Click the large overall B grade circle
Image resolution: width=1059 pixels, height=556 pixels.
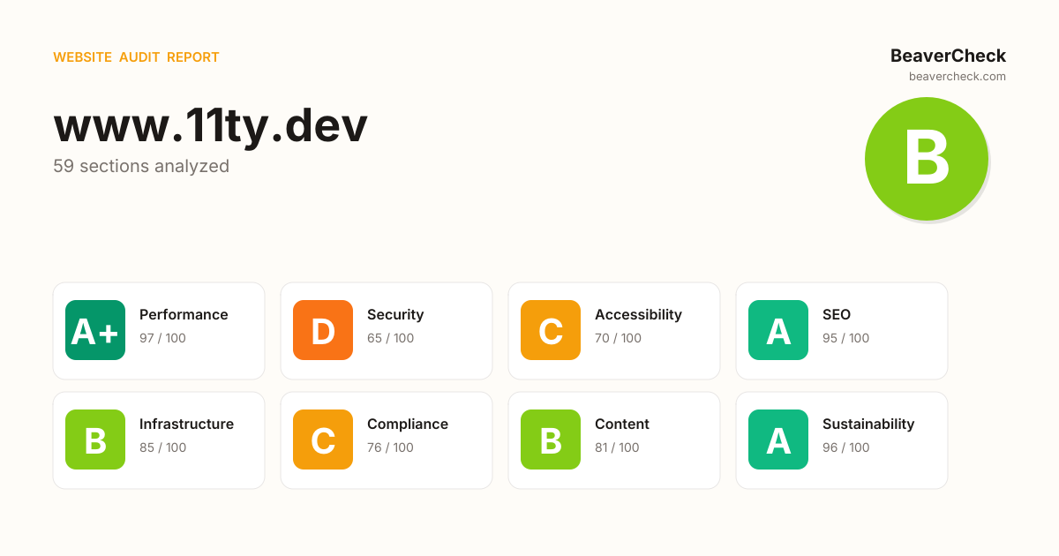pyautogui.click(x=927, y=159)
